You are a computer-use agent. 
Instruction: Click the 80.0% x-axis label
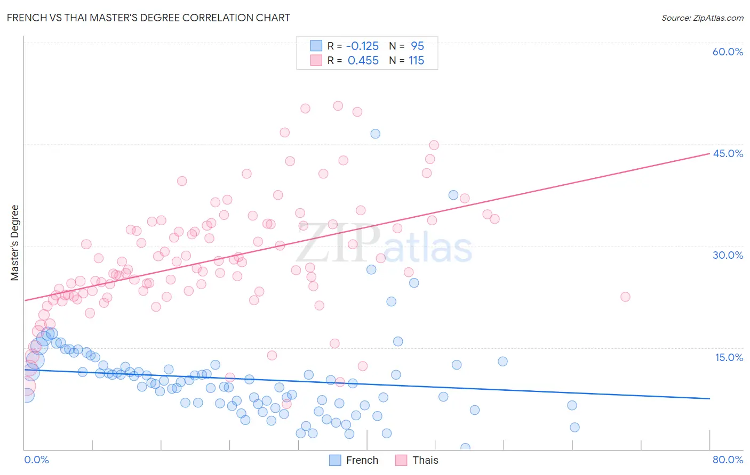point(728,460)
